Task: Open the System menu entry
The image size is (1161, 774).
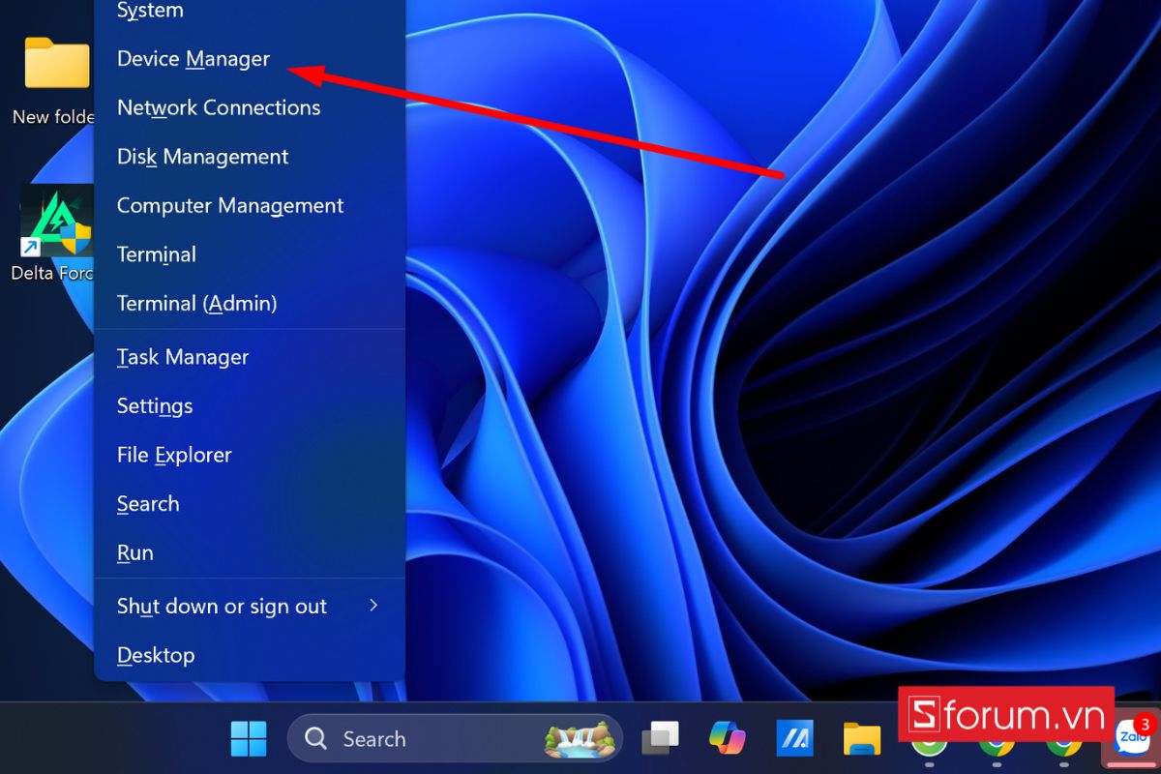Action: point(250,13)
